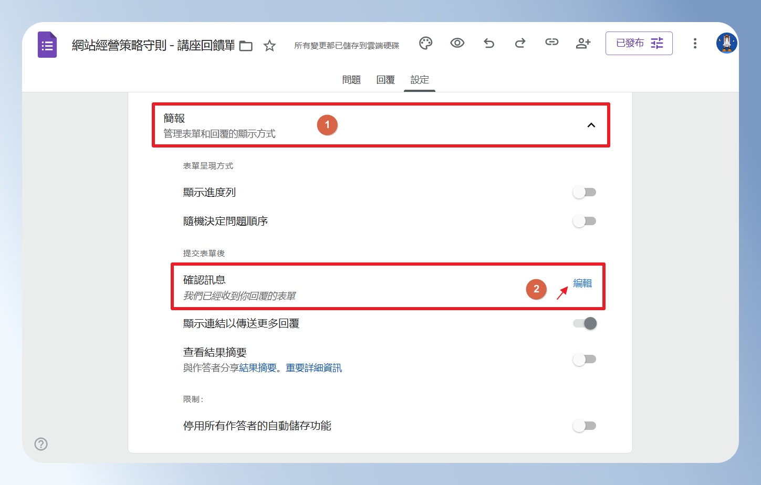
Task: Click 編輯 for confirmation message
Action: (x=582, y=283)
